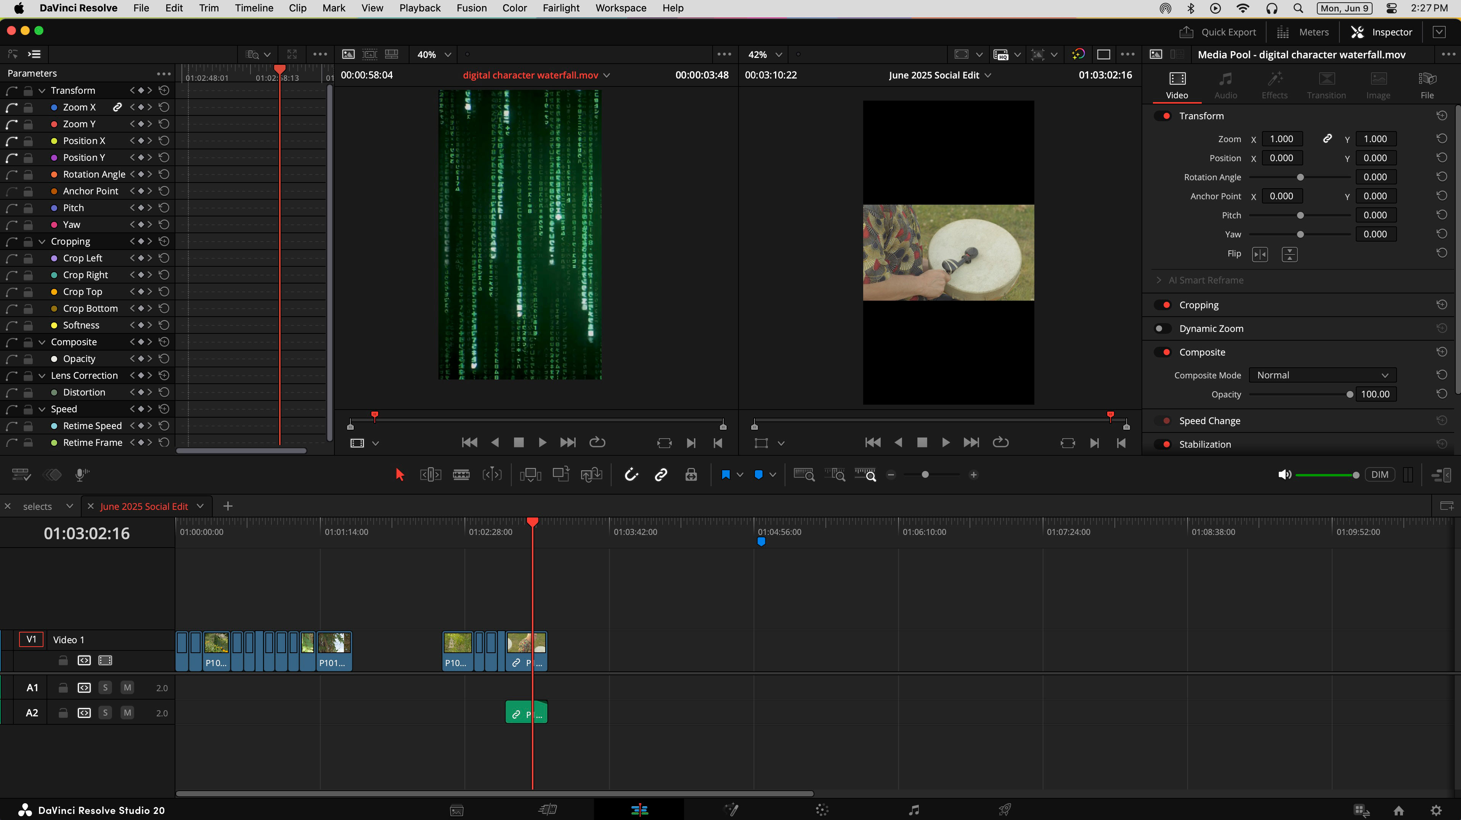Toggle the Position Lock icon
1461x820 pixels.
(x=691, y=475)
